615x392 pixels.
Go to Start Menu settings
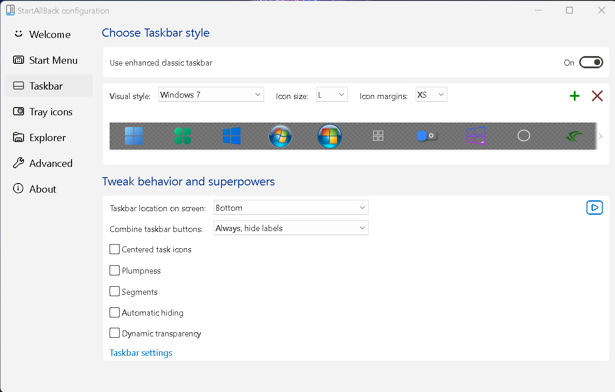(49, 60)
